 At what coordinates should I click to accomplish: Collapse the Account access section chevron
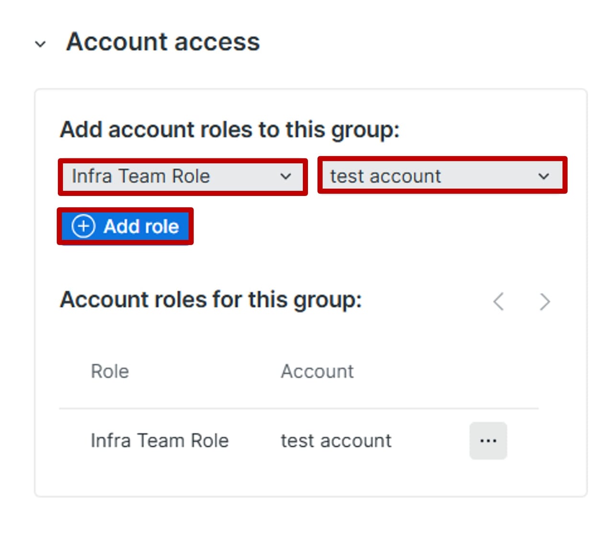pos(40,44)
